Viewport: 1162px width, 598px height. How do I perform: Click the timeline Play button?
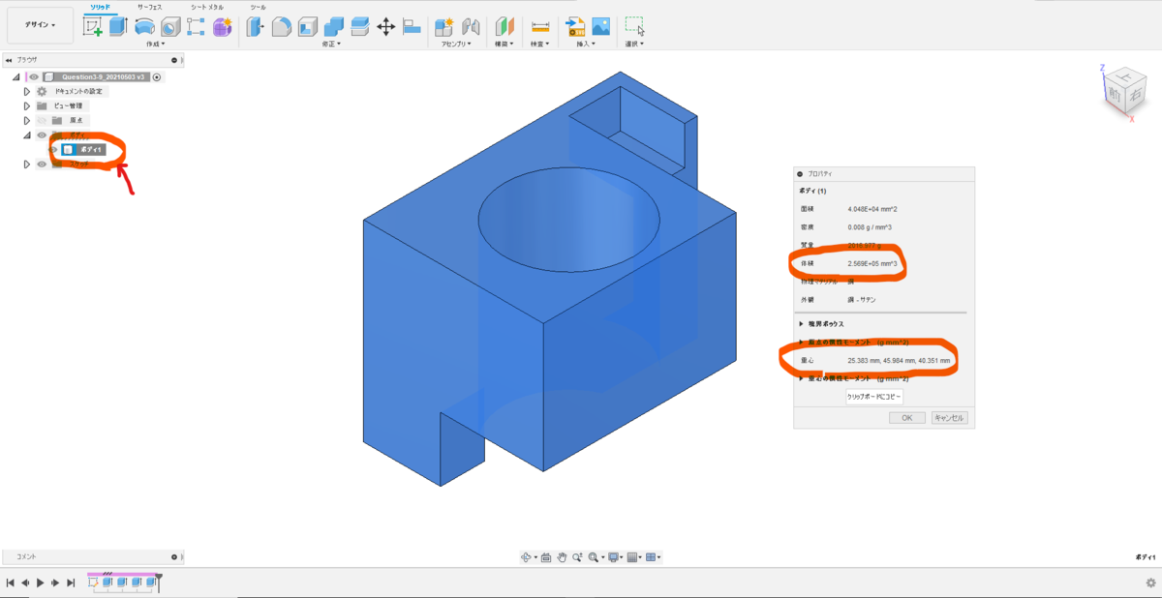[x=40, y=583]
